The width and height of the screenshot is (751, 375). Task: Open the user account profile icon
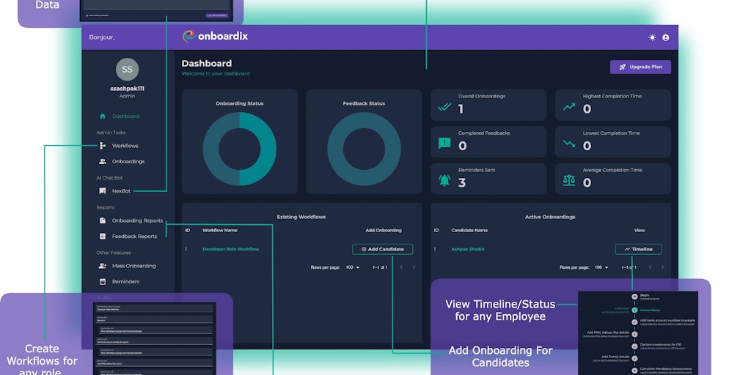(x=665, y=37)
